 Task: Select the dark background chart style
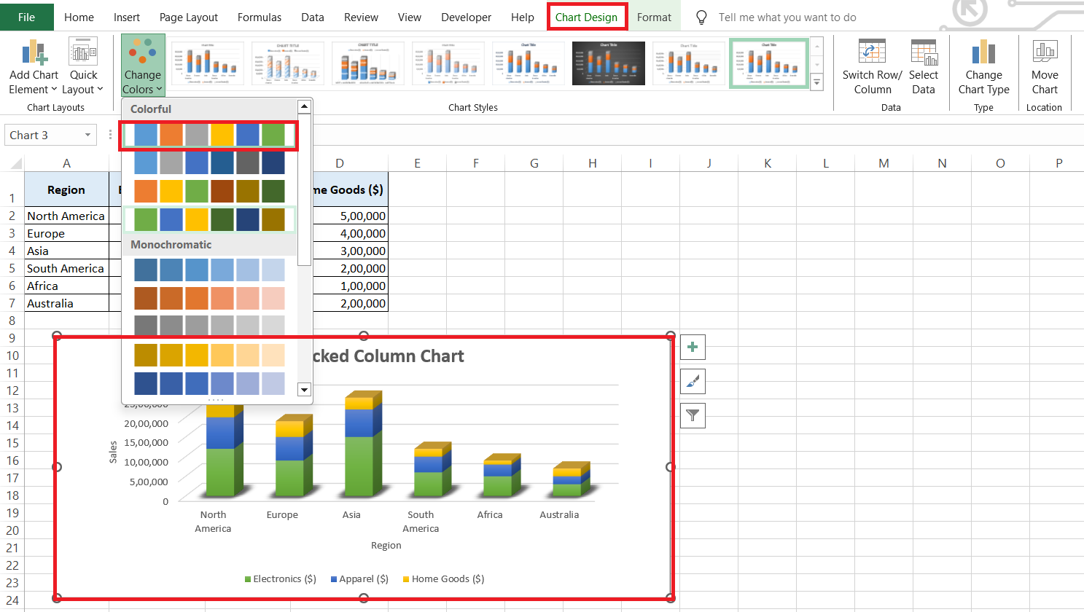click(609, 63)
